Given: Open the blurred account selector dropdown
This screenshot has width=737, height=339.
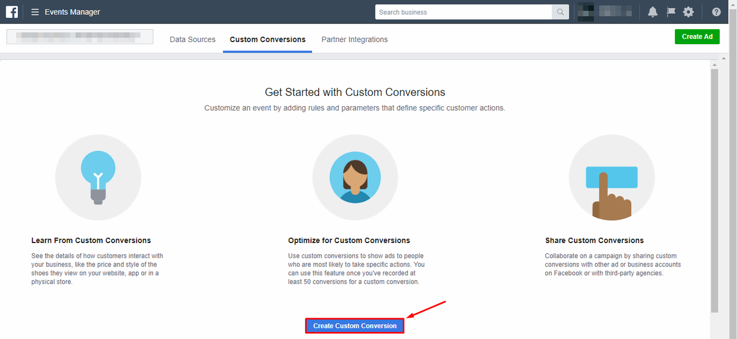Looking at the screenshot, I should 80,37.
